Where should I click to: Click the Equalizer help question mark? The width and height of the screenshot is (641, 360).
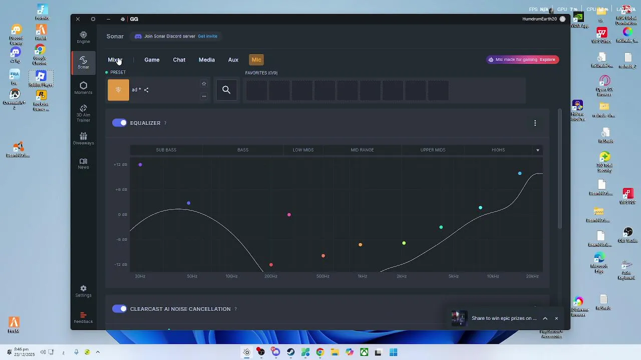pos(165,123)
